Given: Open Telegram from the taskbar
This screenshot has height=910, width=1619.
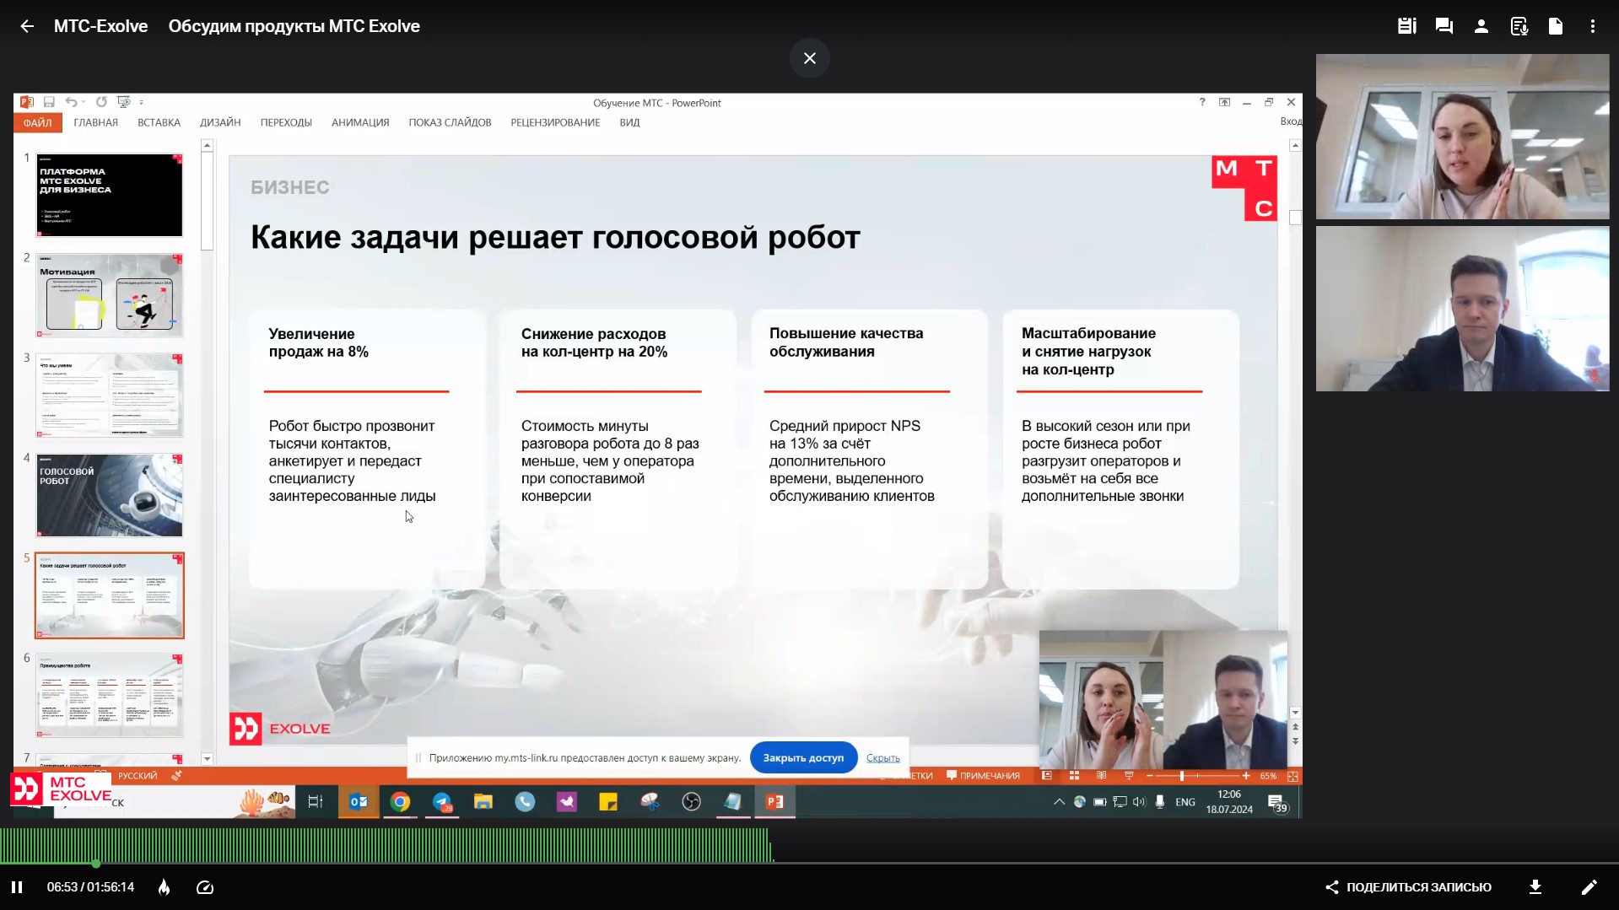Looking at the screenshot, I should pos(442,802).
